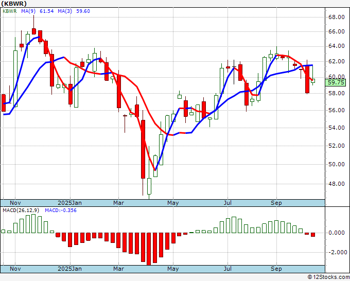Image resolution: width=350 pixels, height=281 pixels.
Task: Click Jul on the price chart time axis
Action: [x=227, y=203]
